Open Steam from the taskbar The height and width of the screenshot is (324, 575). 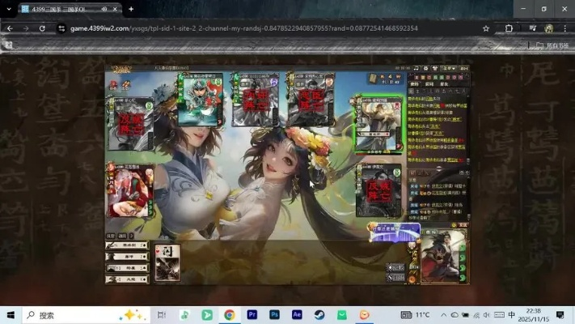point(319,315)
